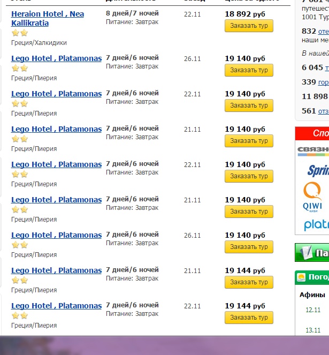Open the link next to the number 339
Viewport: 329px width, 355px height.
(324, 82)
